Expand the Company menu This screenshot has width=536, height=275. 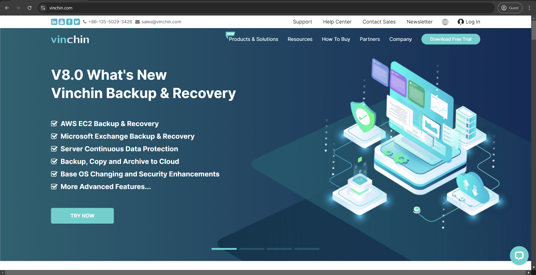tap(400, 39)
